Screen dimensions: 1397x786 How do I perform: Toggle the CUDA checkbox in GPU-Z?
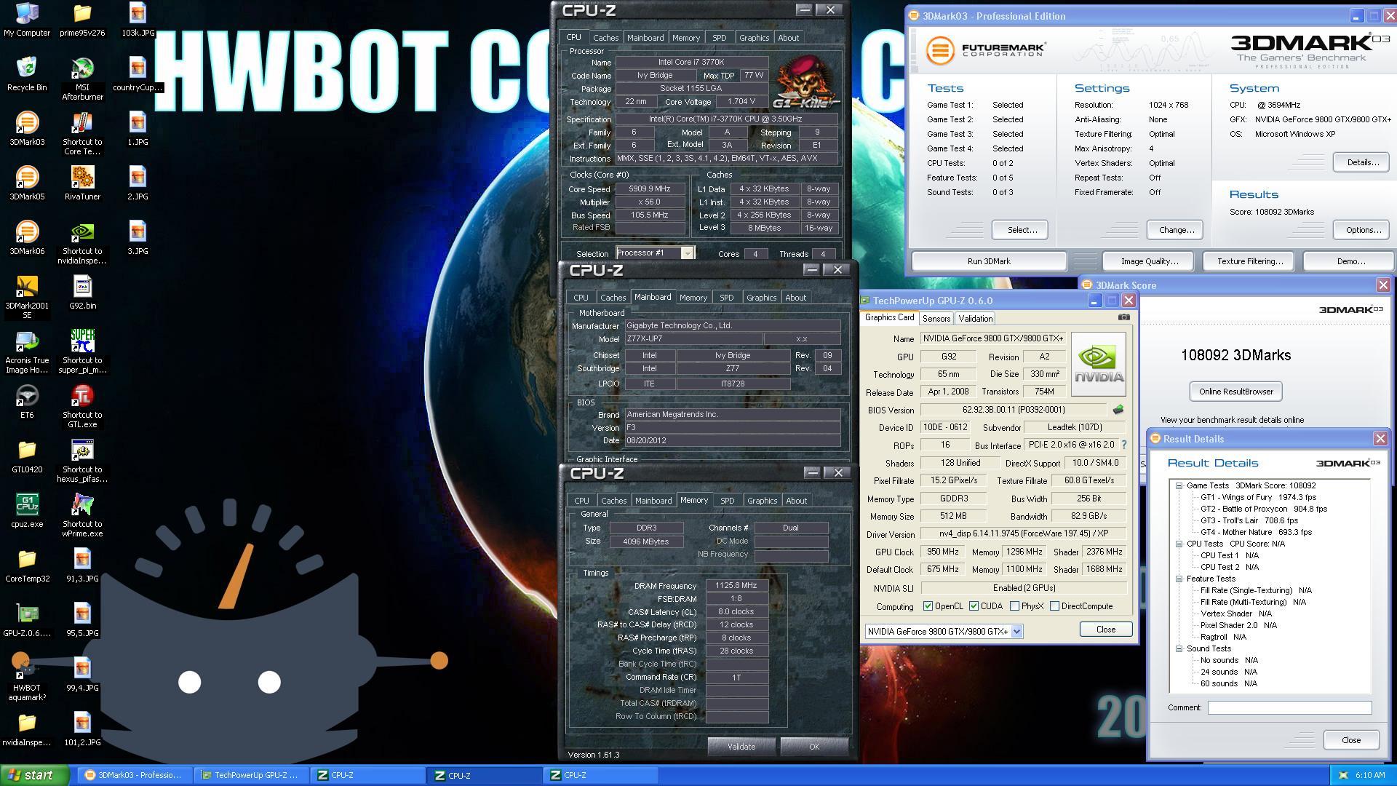point(974,606)
